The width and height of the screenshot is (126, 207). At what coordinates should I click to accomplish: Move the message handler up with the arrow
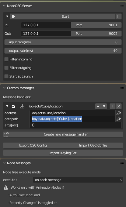pos(98,106)
